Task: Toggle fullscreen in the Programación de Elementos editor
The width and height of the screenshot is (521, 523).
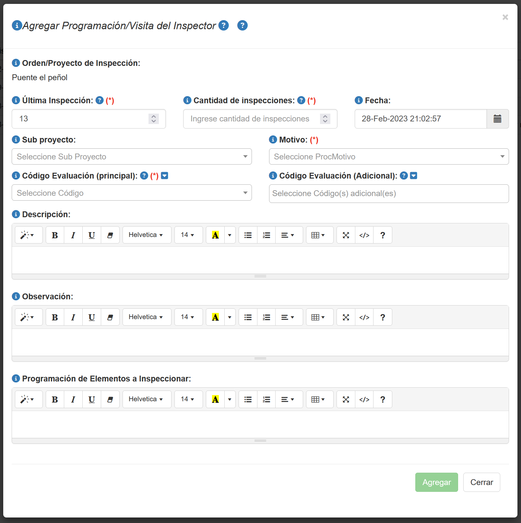Action: (346, 399)
